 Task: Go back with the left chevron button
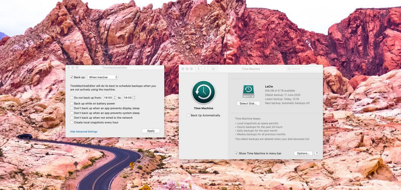tap(198, 69)
